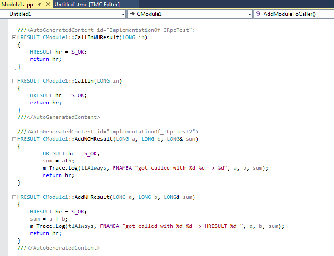
Task: Click the IRpcTest AutoGeneratedContent opening comment
Action: (x=106, y=30)
